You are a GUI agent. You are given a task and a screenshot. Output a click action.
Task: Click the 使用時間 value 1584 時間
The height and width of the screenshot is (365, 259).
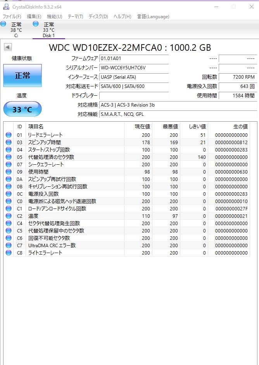pyautogui.click(x=238, y=95)
